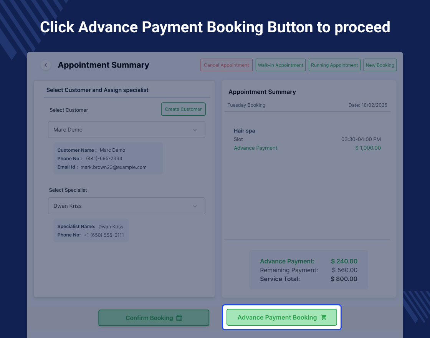This screenshot has height=338, width=430.
Task: Click the Tuesday Booking label
Action: [x=246, y=105]
